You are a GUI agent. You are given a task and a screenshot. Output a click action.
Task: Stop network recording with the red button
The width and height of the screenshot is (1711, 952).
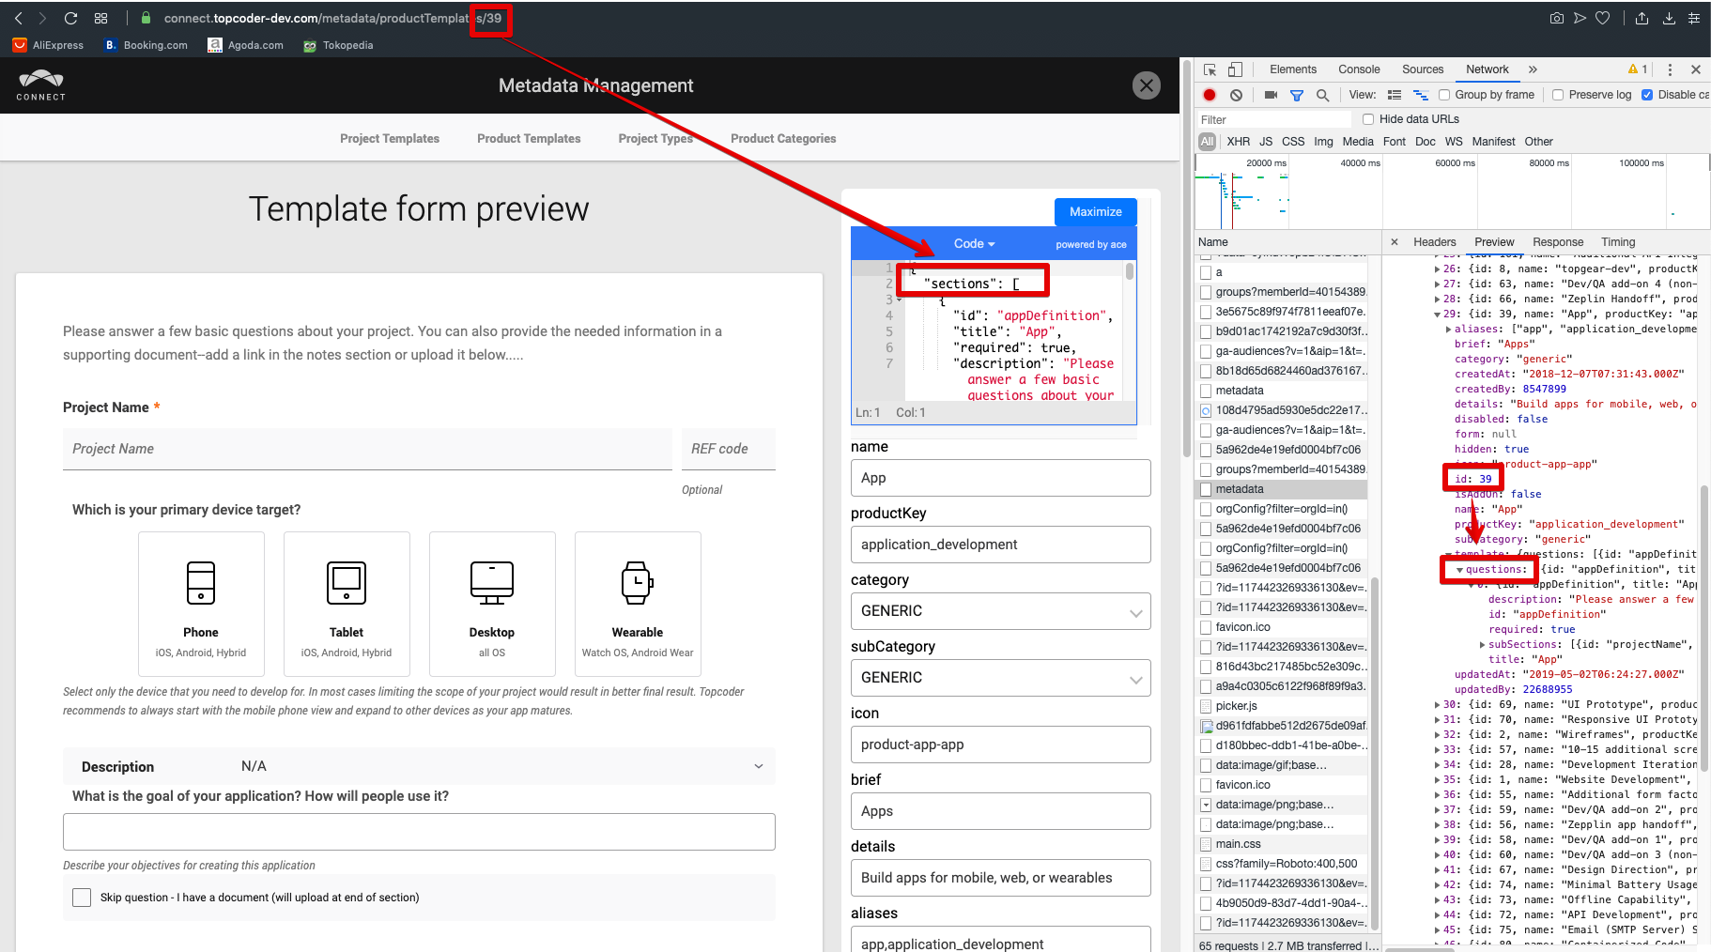tap(1210, 95)
